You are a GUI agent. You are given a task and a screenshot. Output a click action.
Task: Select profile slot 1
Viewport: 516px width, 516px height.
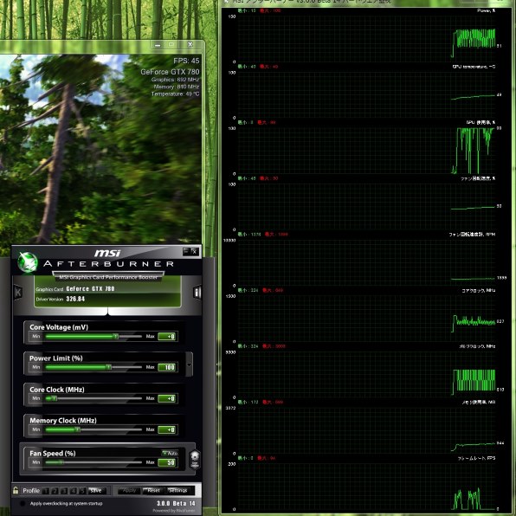(x=46, y=491)
